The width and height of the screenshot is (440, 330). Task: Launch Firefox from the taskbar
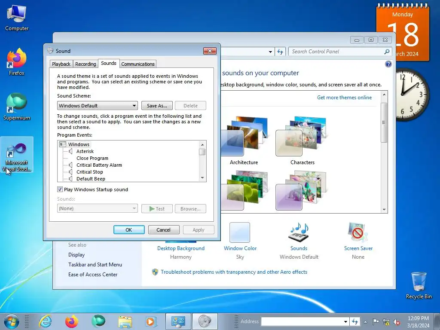point(72,321)
